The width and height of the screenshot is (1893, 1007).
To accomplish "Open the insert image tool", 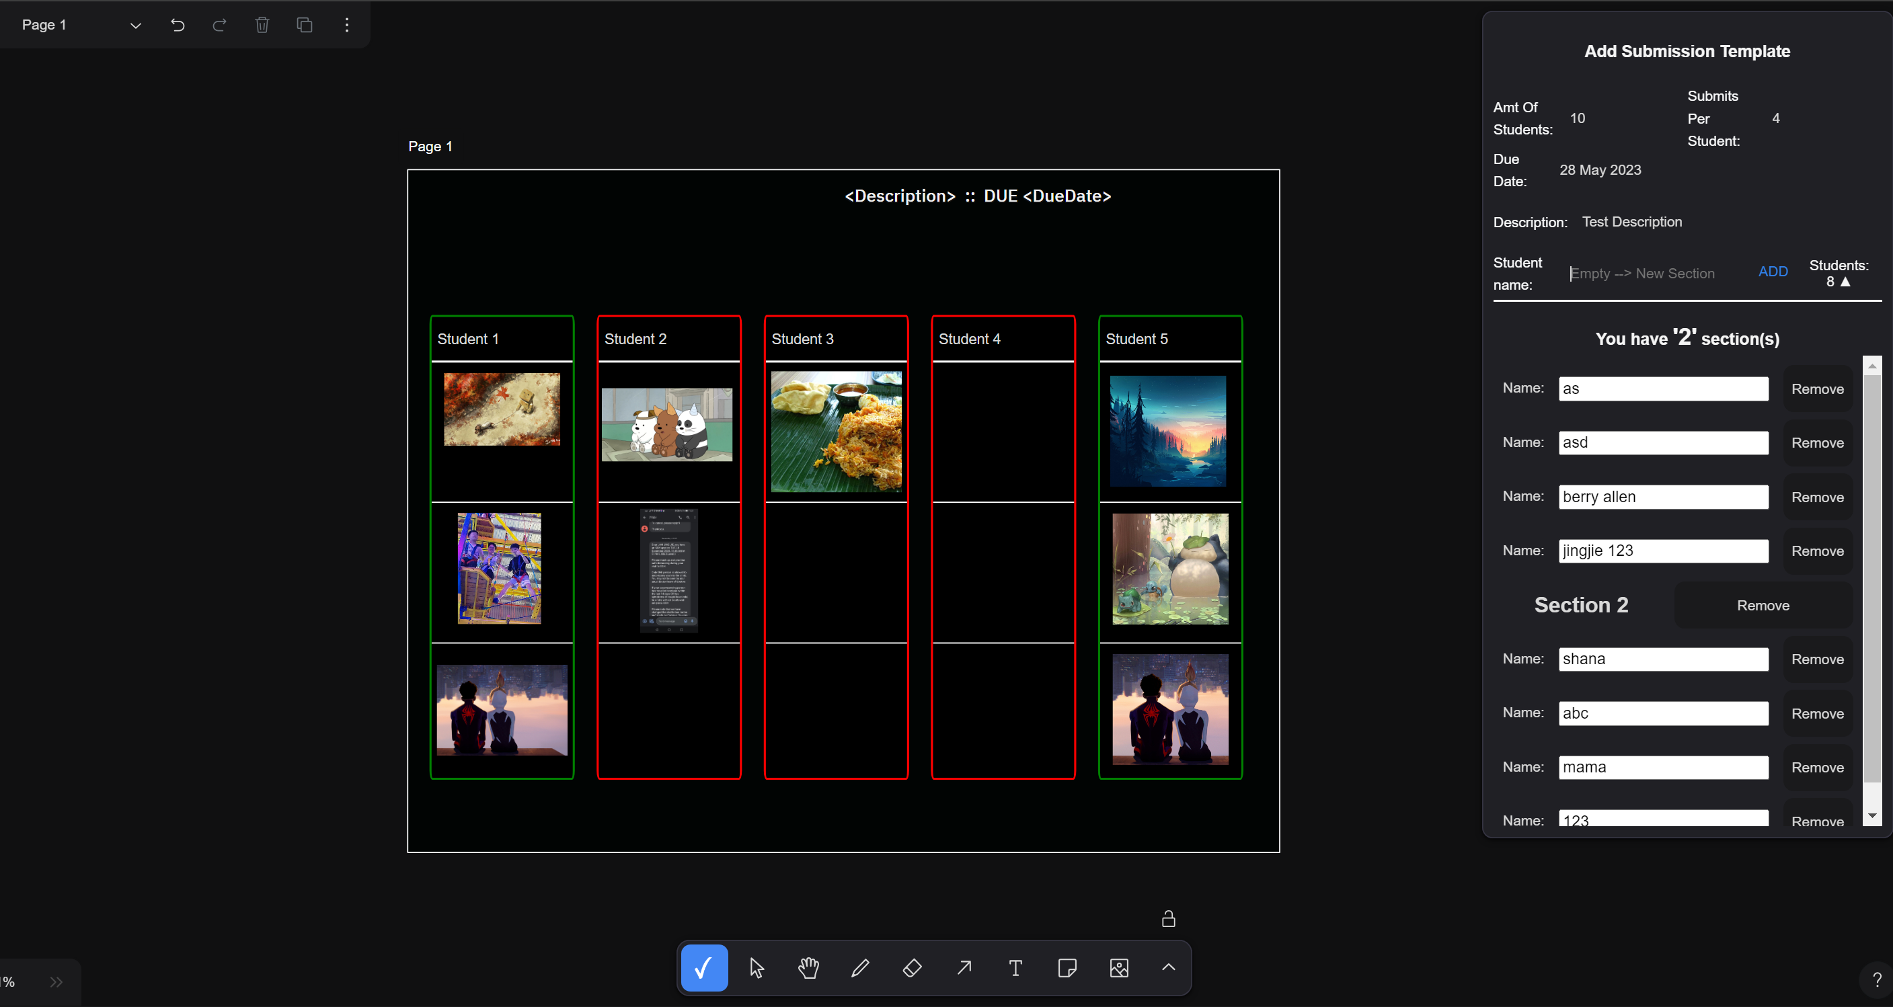I will point(1118,967).
